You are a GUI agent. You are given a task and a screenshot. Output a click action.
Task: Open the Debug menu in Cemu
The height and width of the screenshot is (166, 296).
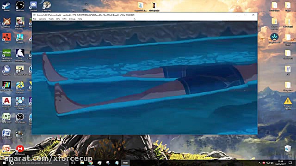coord(72,19)
